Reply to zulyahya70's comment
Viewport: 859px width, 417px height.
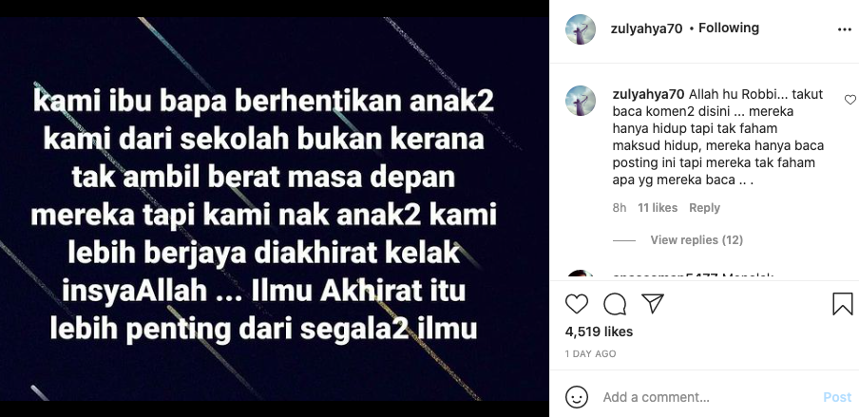pos(704,208)
